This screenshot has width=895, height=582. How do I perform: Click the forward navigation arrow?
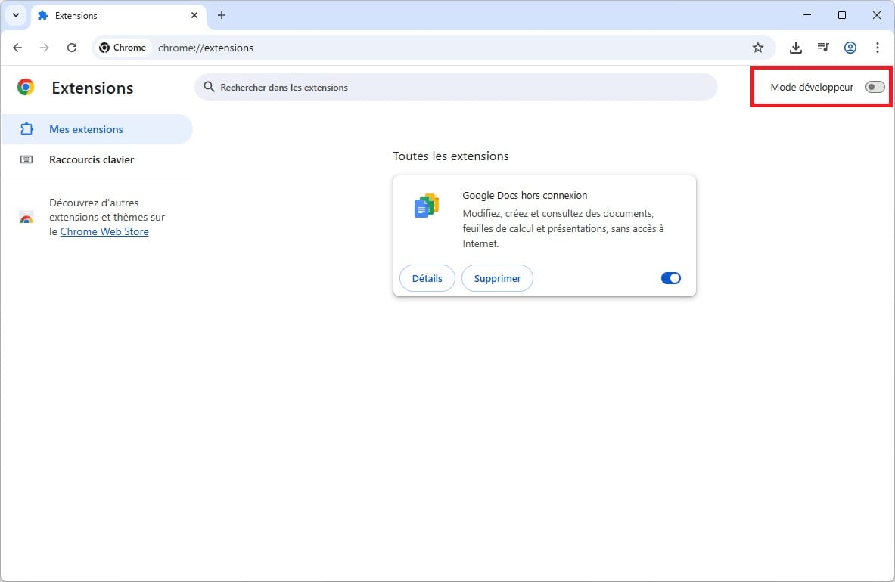45,48
